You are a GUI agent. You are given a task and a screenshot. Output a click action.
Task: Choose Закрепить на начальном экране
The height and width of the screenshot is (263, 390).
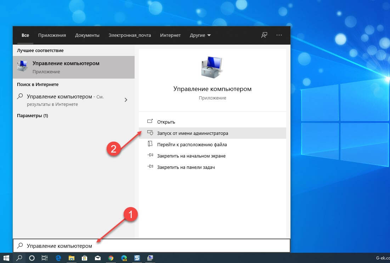(x=213, y=156)
